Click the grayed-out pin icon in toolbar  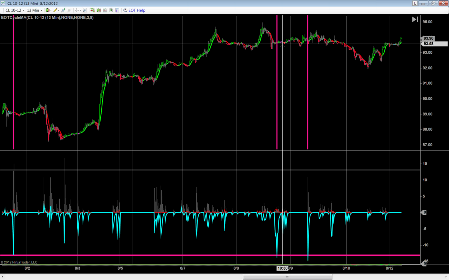click(x=69, y=10)
